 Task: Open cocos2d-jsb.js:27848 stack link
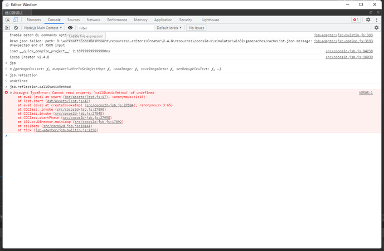click(x=79, y=114)
